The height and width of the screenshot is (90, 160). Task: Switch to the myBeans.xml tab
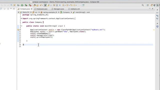coord(75,9)
